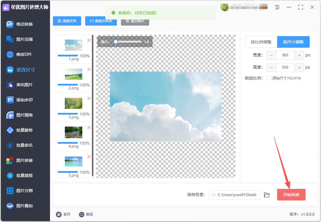Click the 宽度 width input showing 900
321x222 pixels.
(x=285, y=55)
